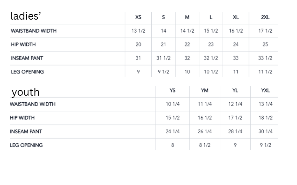This screenshot has width=297, height=185.
Task: Click ladies' HIP WIDTH row label
Action: click(x=23, y=44)
